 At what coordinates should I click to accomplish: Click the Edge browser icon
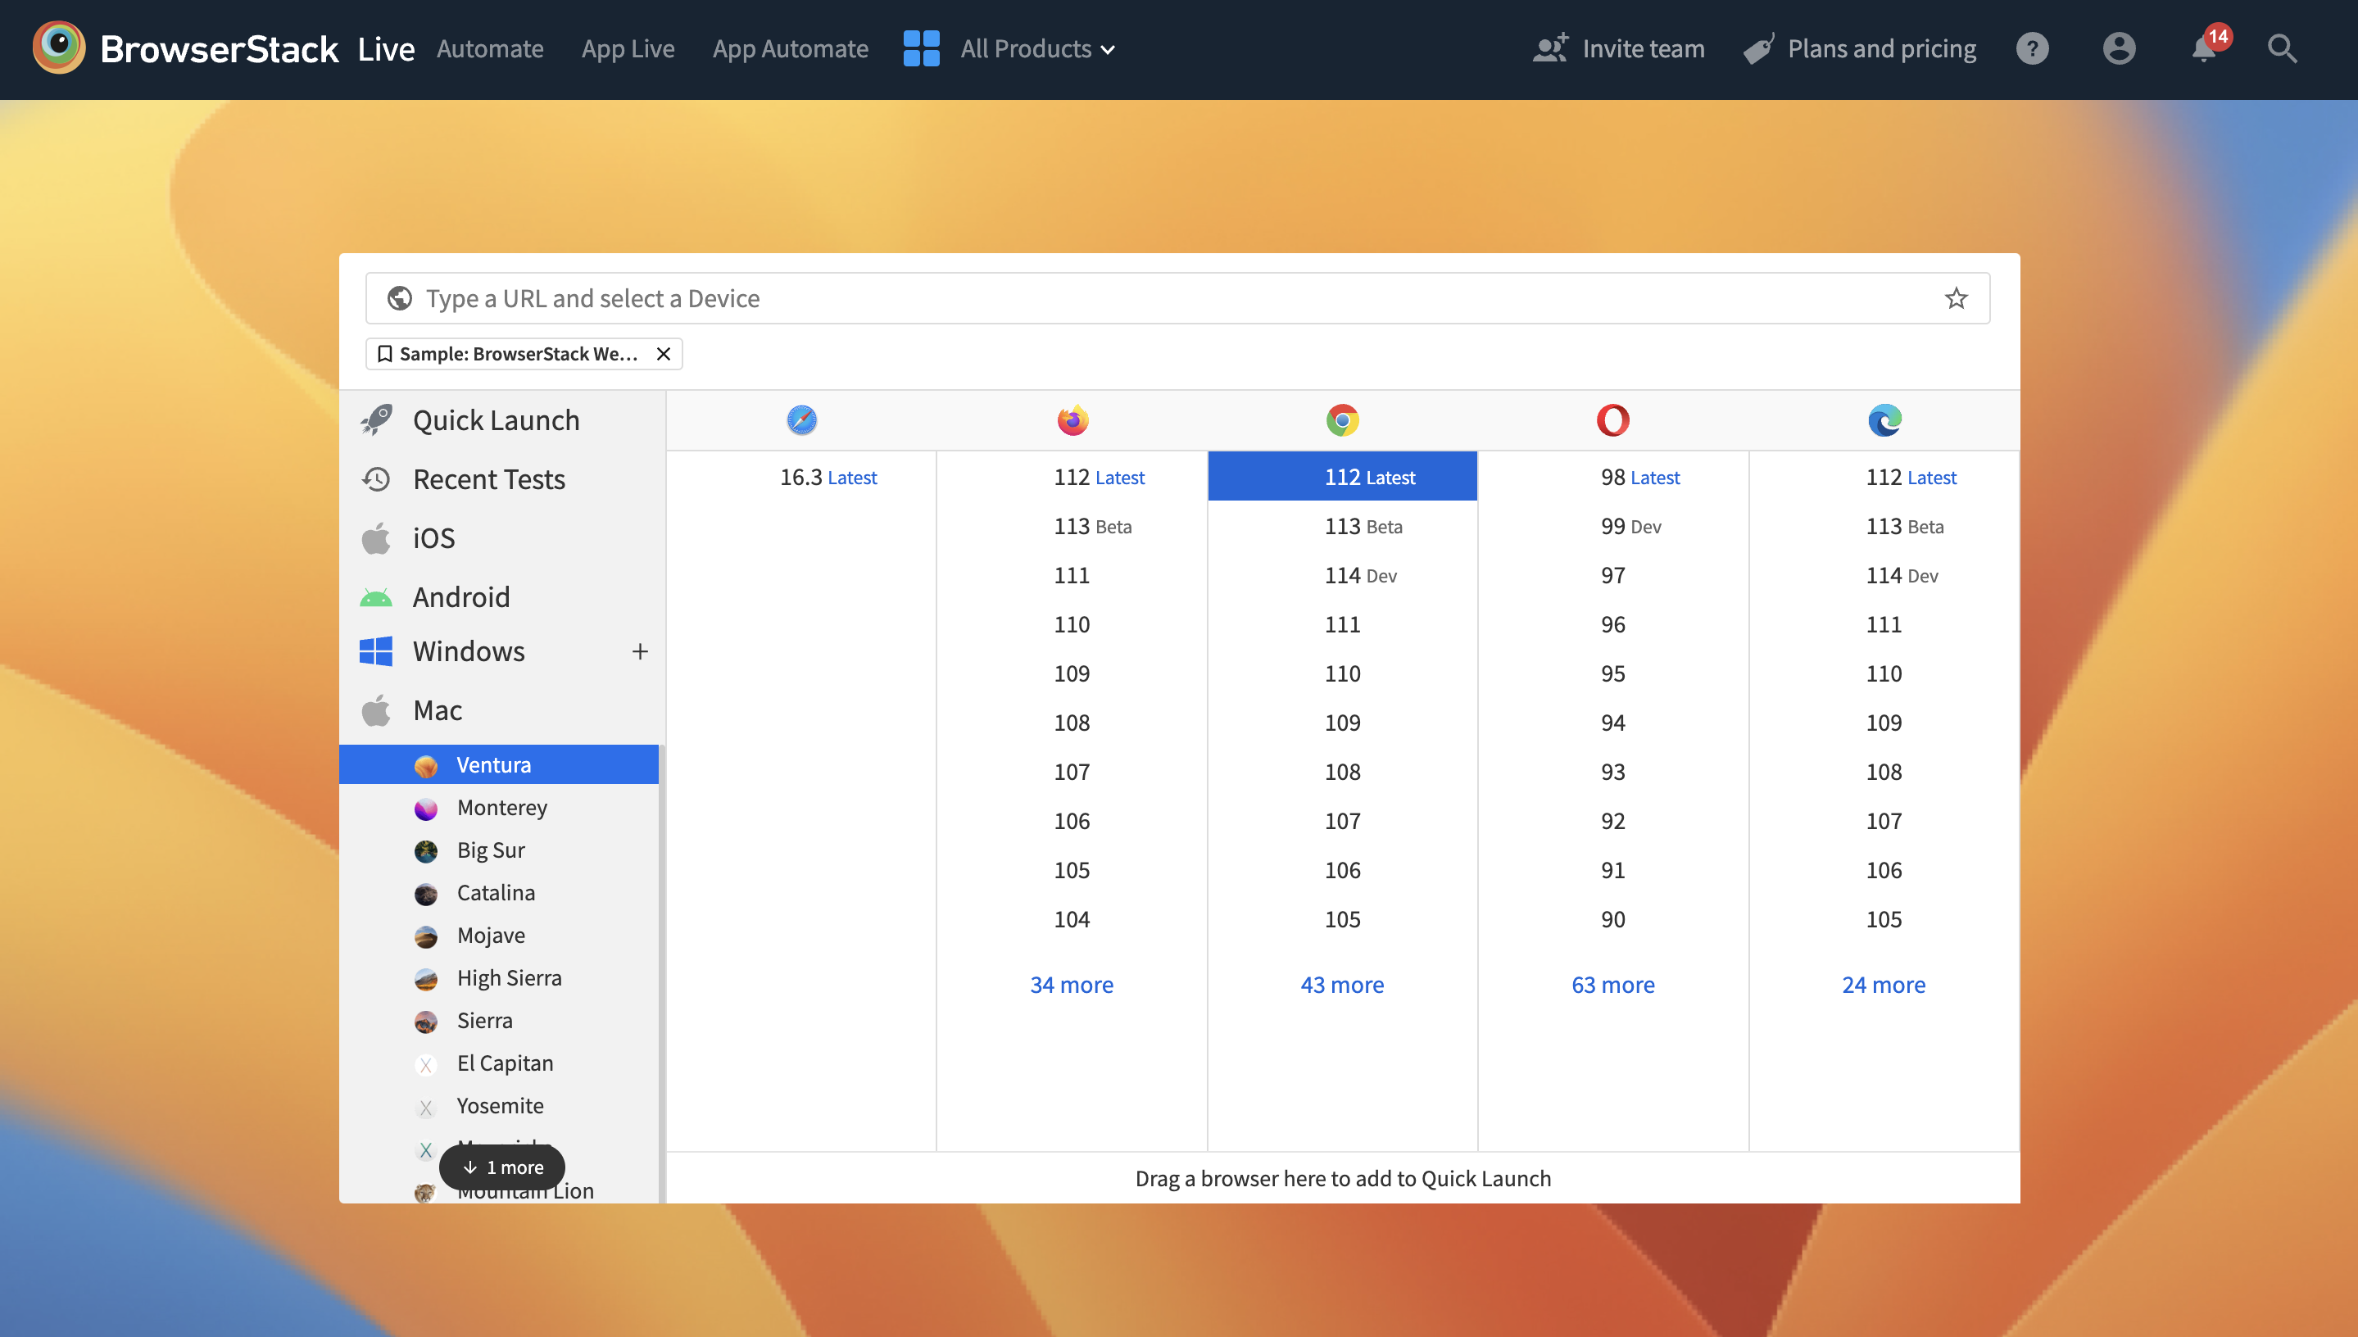(1884, 419)
